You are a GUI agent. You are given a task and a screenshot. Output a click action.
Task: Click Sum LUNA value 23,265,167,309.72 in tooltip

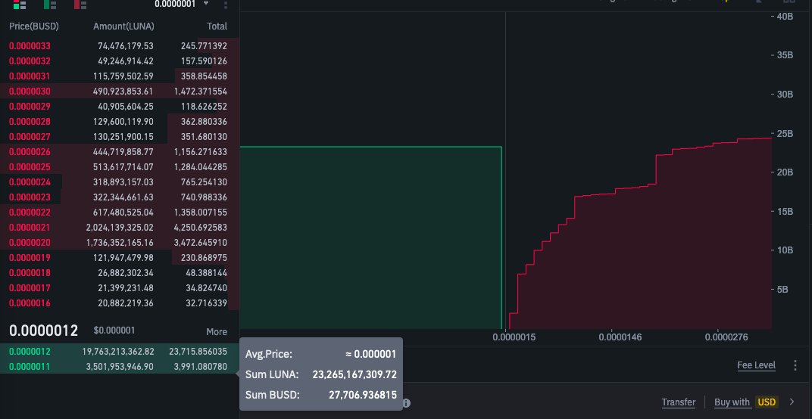(354, 374)
